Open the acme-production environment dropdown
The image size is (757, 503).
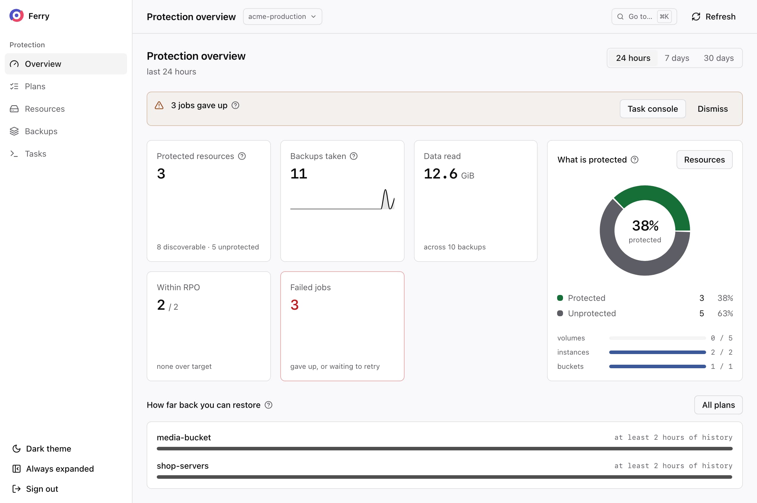[282, 17]
